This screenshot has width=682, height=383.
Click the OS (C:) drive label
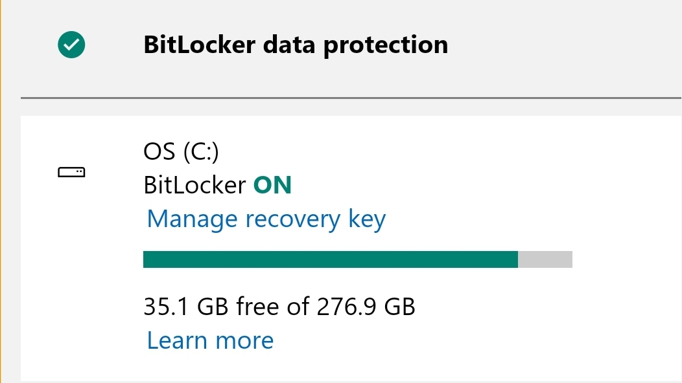click(x=181, y=152)
